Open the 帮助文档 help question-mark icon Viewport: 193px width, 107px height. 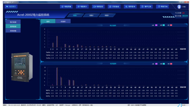[159, 7]
